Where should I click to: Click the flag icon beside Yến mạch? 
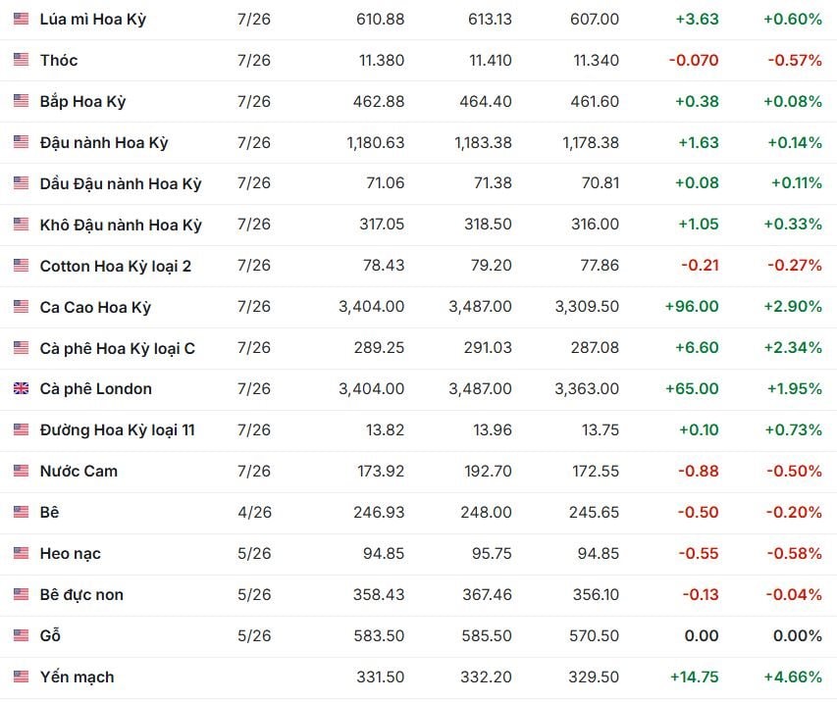click(x=21, y=677)
